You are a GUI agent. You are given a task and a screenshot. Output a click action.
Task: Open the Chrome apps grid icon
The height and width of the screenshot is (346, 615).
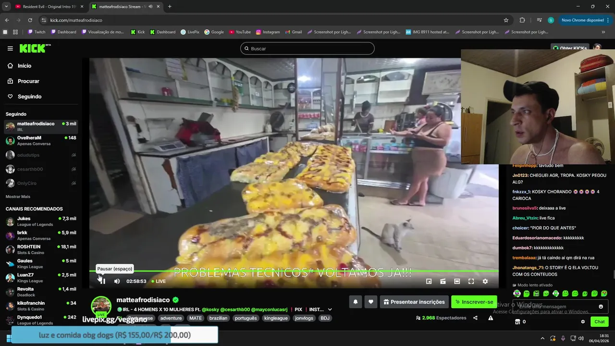coord(15,32)
